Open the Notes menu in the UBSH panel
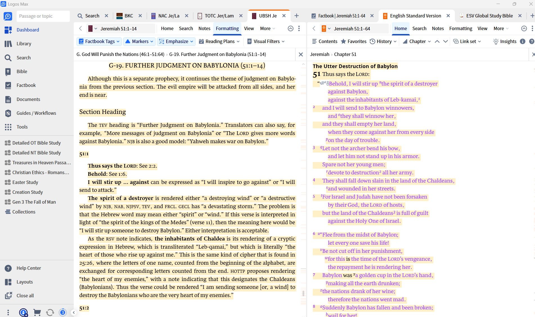The image size is (535, 317). [204, 28]
